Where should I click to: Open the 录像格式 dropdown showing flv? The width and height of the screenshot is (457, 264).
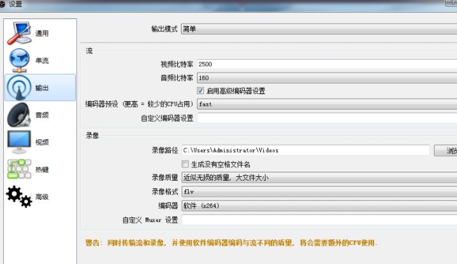point(319,191)
